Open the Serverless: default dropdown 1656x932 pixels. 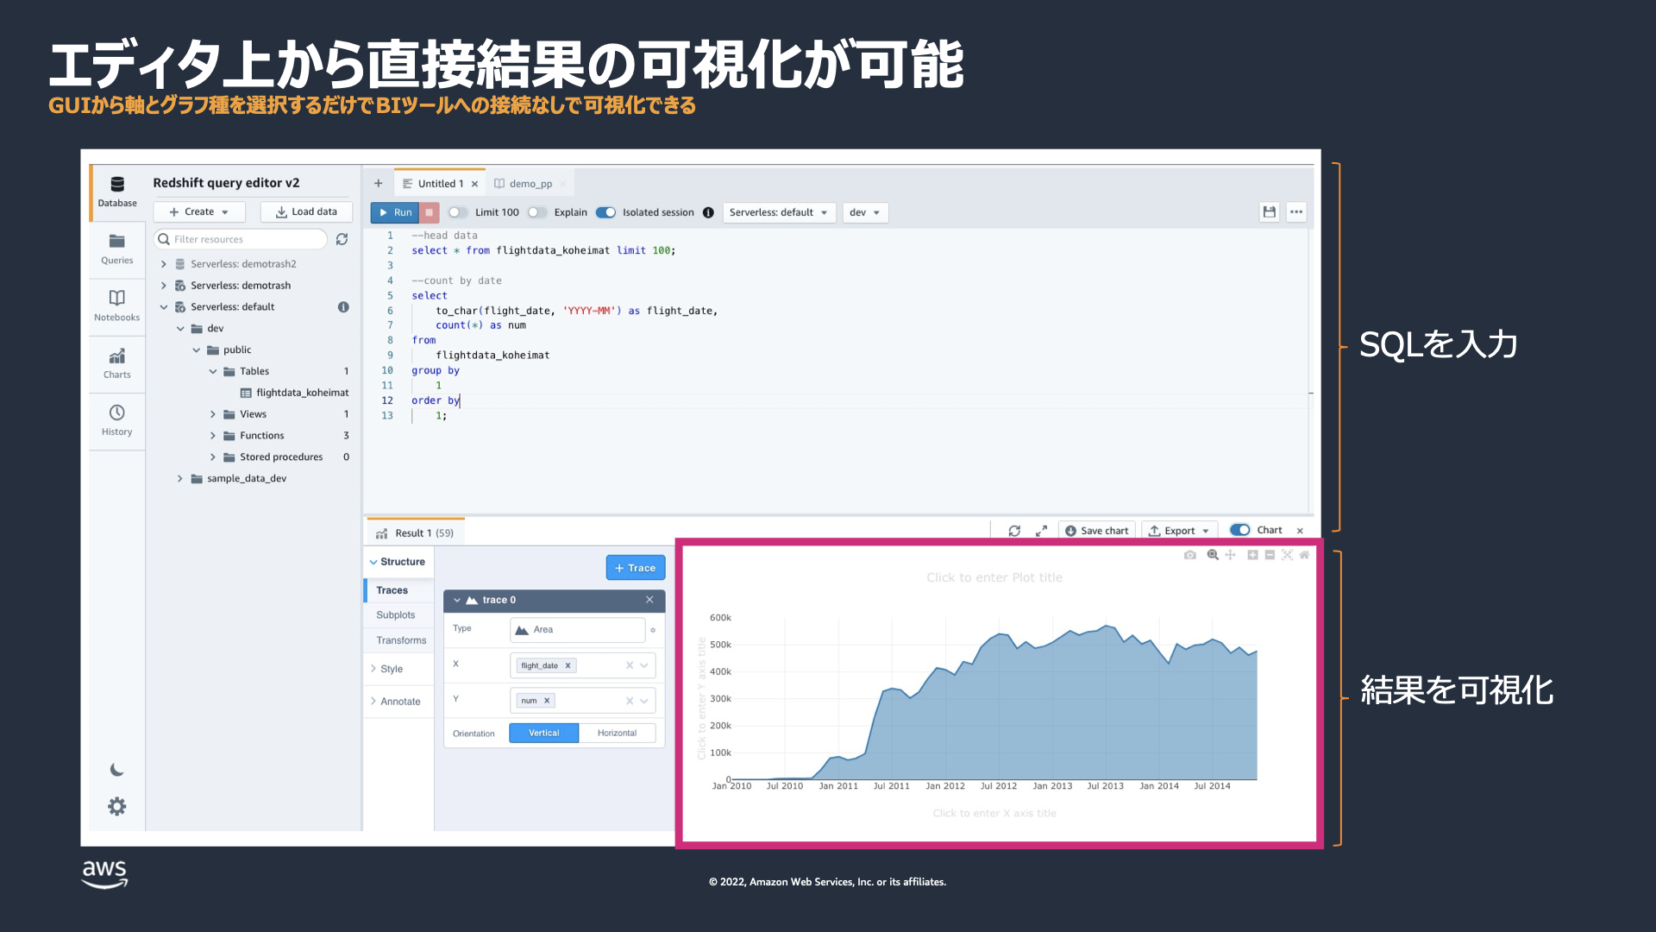coord(778,212)
